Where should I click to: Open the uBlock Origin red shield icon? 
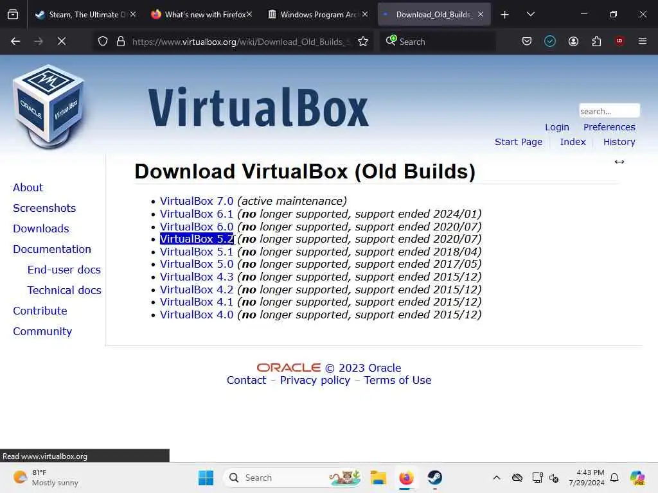pos(619,41)
